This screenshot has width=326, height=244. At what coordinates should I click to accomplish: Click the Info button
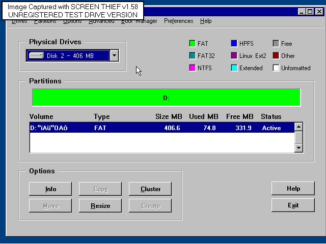50,189
